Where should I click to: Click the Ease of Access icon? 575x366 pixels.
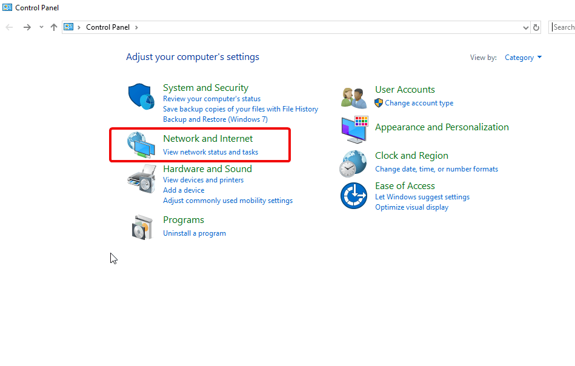[x=353, y=196]
